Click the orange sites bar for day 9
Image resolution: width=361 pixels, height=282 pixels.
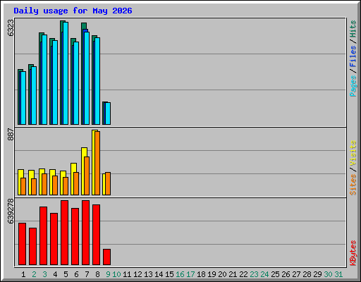point(108,184)
